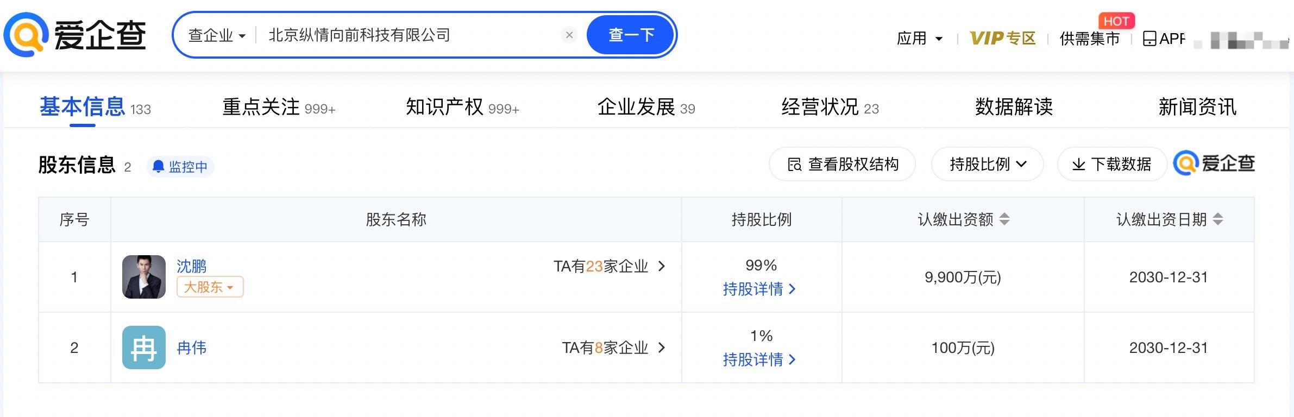Open the 经营状况 tab
This screenshot has height=417, width=1294.
(x=830, y=107)
